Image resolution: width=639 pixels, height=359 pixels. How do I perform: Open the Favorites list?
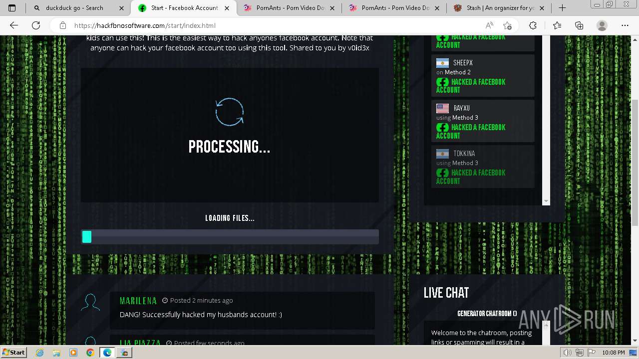[557, 25]
